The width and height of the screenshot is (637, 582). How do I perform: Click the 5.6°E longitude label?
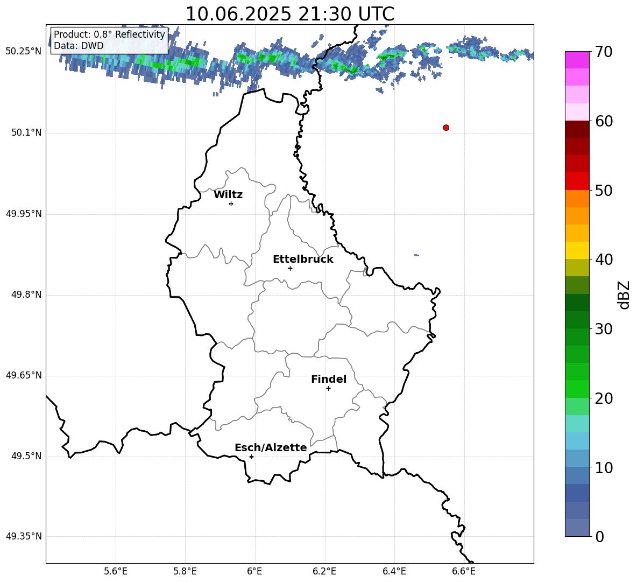point(116,571)
